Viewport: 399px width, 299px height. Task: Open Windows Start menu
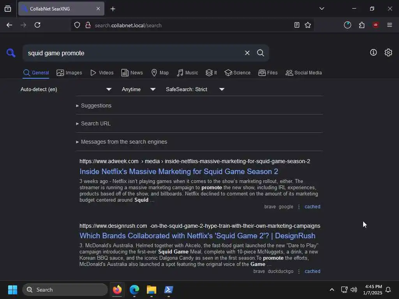pos(12,290)
